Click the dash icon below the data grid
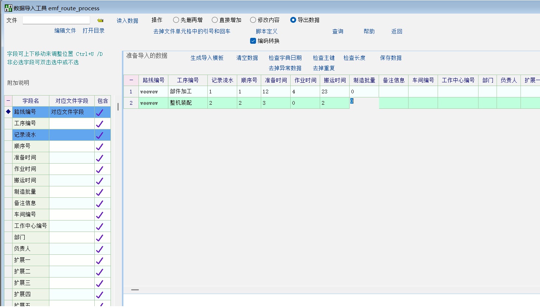This screenshot has height=308, width=540. pyautogui.click(x=135, y=290)
